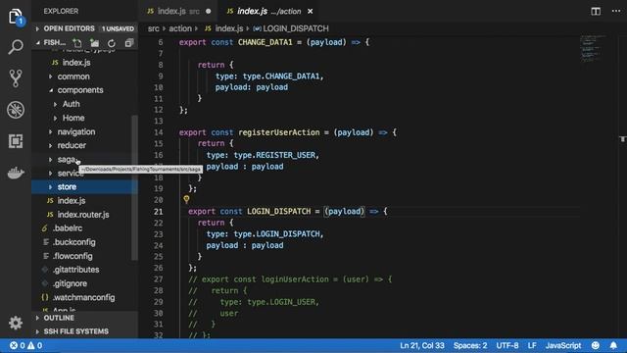Click registerUserAction on line 14
The height and width of the screenshot is (353, 627).
[278, 132]
